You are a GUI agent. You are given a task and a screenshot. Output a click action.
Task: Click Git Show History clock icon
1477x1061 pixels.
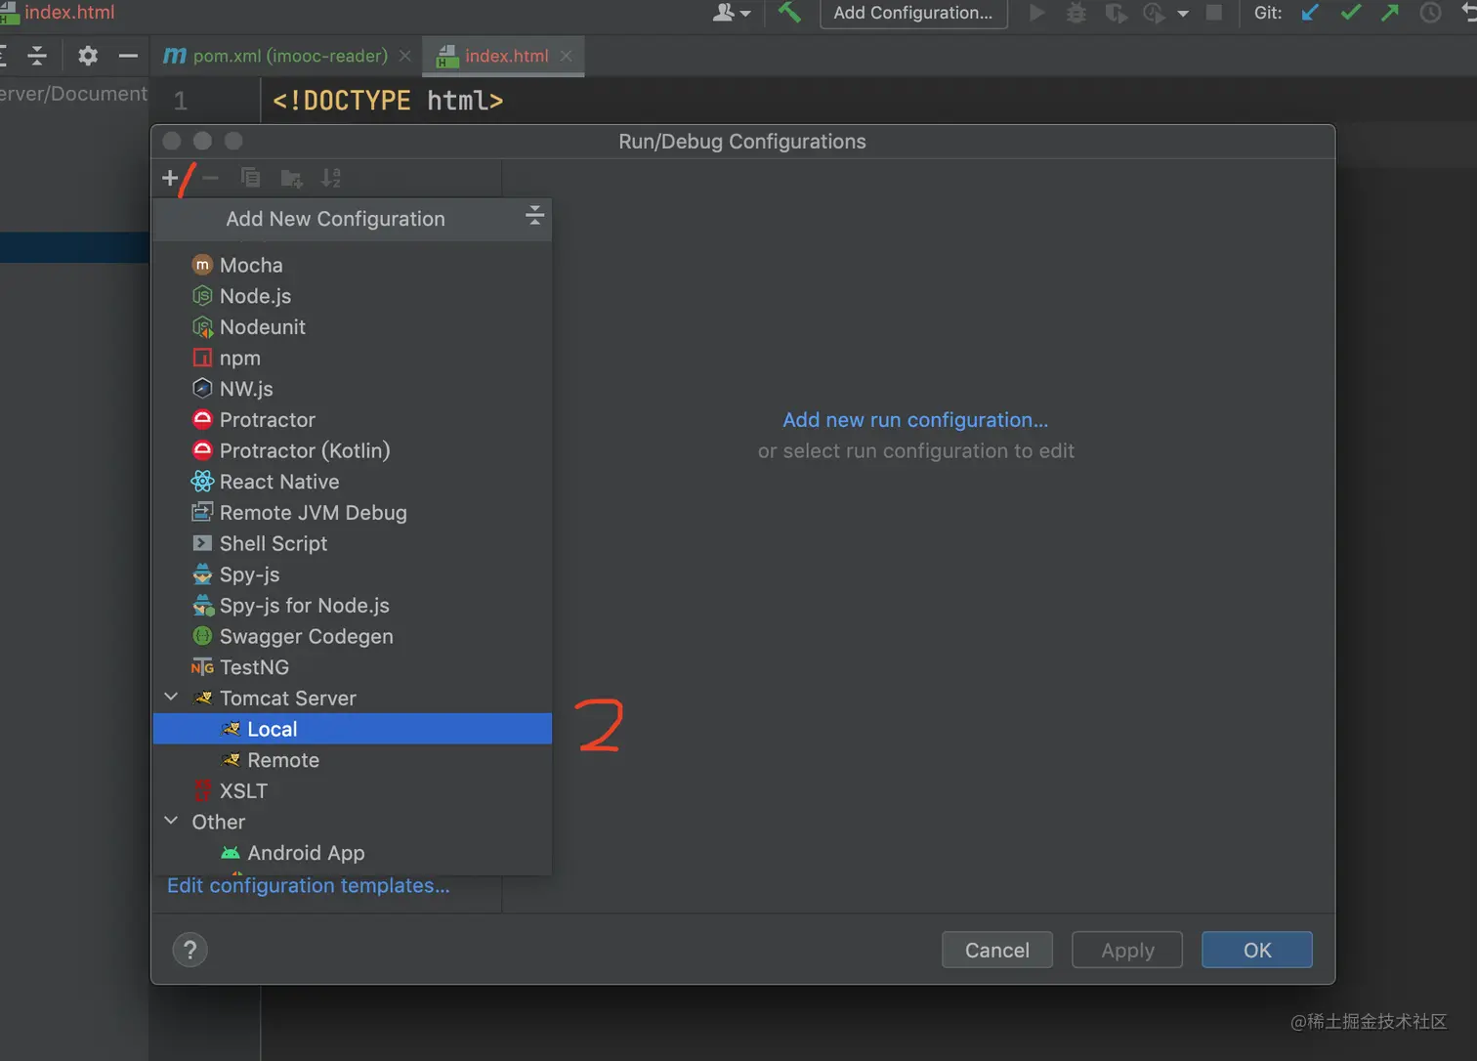coord(1430,13)
